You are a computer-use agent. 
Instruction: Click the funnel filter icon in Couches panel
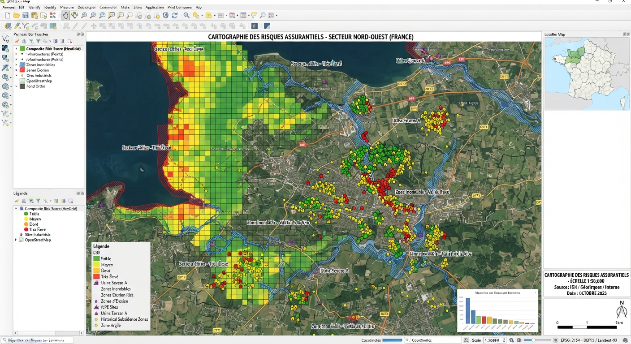click(38, 41)
